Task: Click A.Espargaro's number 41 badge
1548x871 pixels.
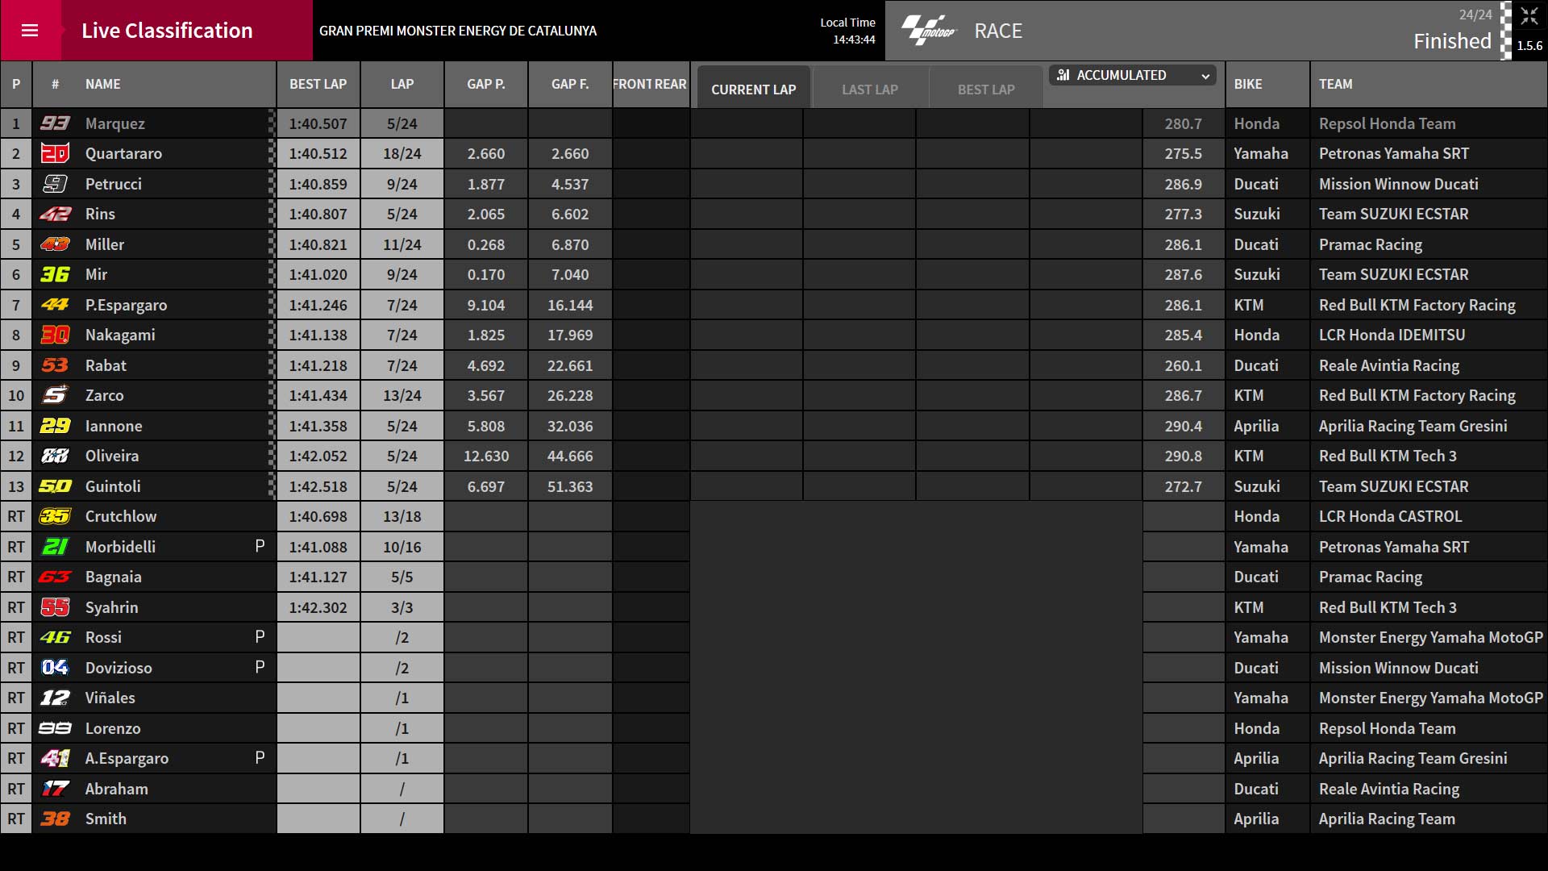Action: [x=55, y=758]
